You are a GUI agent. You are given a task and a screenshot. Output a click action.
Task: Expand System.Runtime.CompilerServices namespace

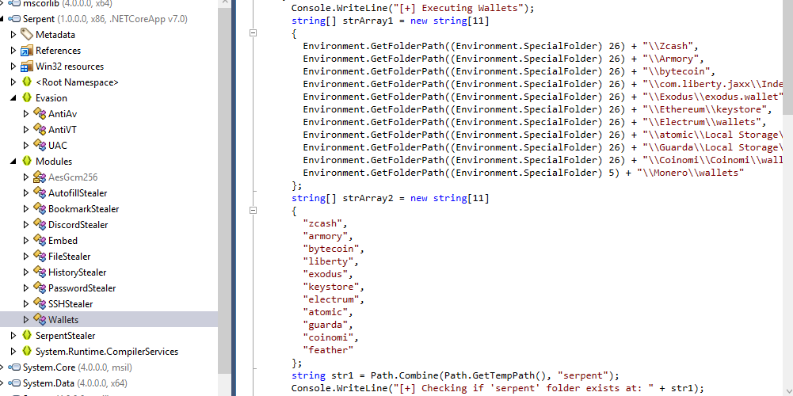(13, 351)
